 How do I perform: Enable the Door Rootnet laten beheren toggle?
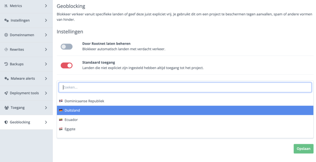pyautogui.click(x=67, y=47)
